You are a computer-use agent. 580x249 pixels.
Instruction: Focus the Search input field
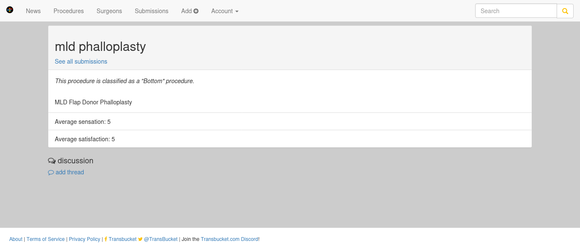point(516,11)
